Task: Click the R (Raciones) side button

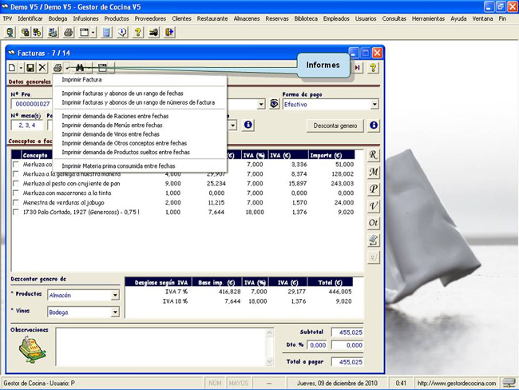Action: pyautogui.click(x=374, y=154)
